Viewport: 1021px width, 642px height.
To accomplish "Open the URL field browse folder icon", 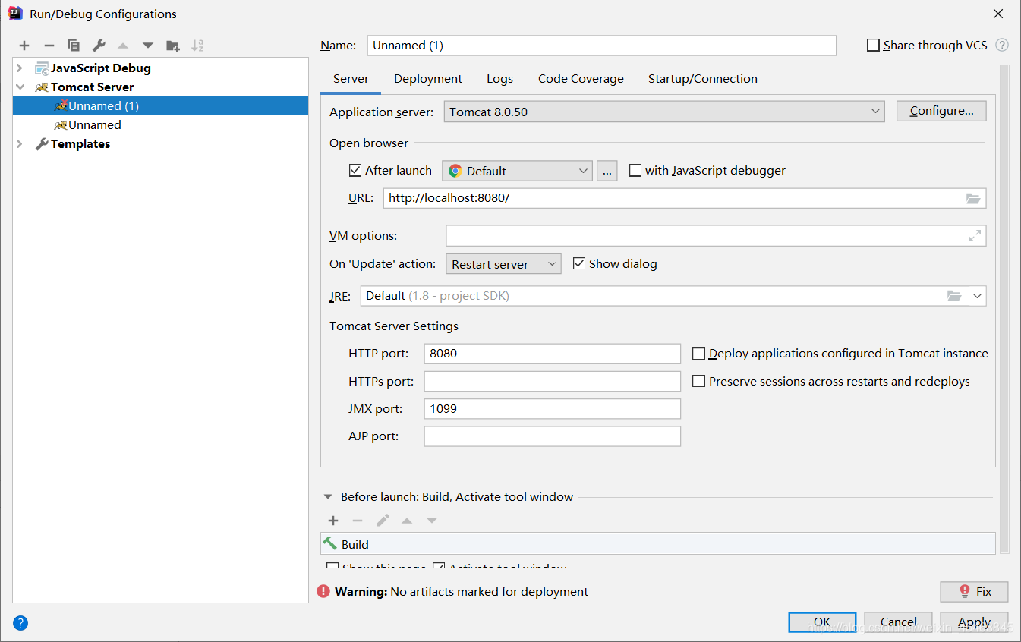I will (x=973, y=198).
